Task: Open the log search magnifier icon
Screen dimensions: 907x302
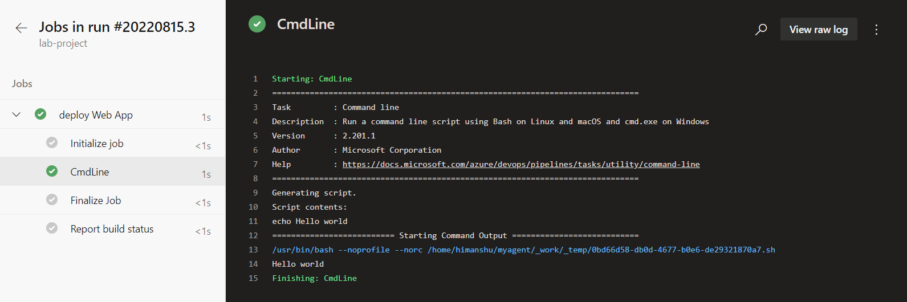Action: click(761, 30)
